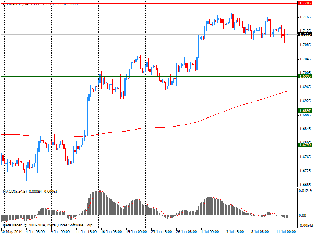Click the 11 Jun 16:00 time label

click(x=86, y=232)
